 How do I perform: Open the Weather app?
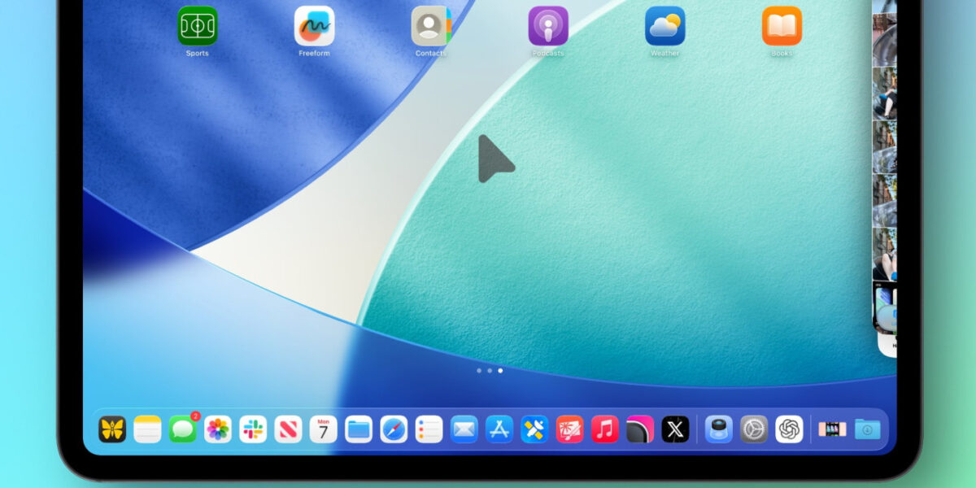[665, 26]
